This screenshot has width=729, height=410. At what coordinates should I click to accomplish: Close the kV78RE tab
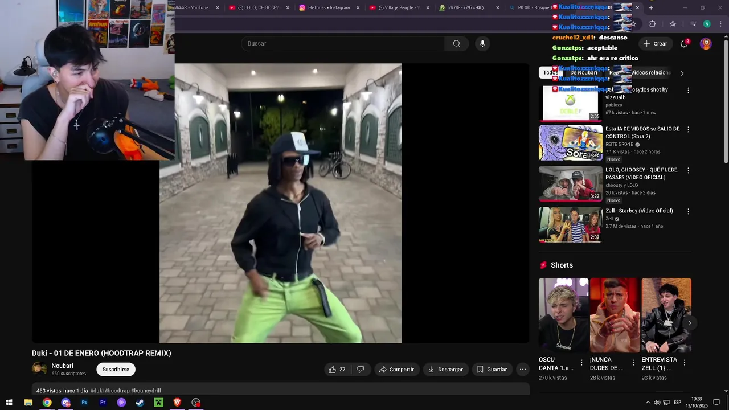(x=497, y=7)
